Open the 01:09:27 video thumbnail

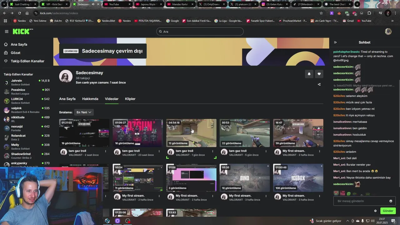click(x=137, y=133)
